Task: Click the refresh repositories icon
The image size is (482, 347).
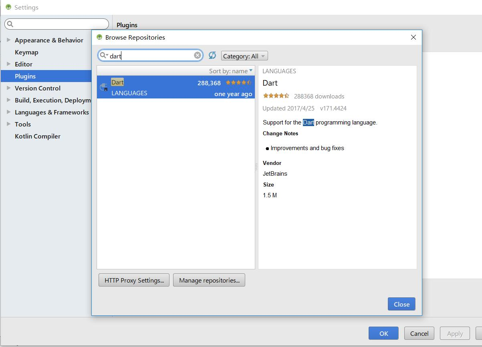Action: coord(212,55)
